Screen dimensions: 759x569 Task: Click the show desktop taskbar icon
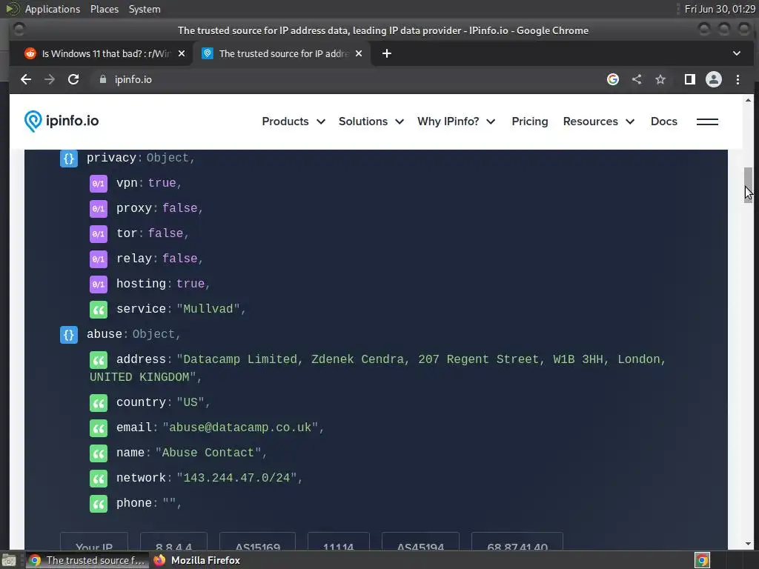tap(9, 560)
